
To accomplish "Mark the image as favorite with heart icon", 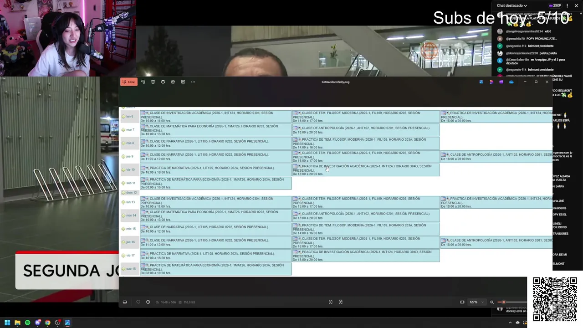I will tap(138, 302).
